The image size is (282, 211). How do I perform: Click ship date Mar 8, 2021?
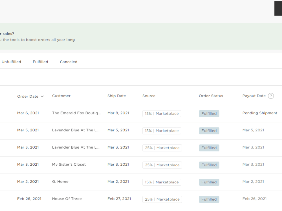(118, 113)
